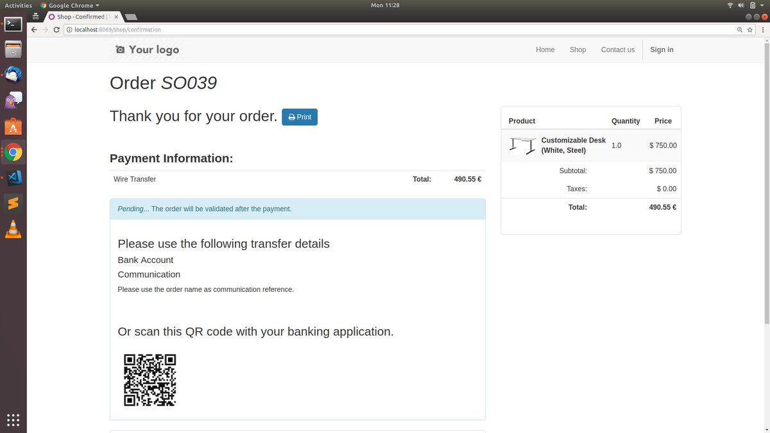Click the Sign in link
This screenshot has height=433, width=770.
(662, 49)
